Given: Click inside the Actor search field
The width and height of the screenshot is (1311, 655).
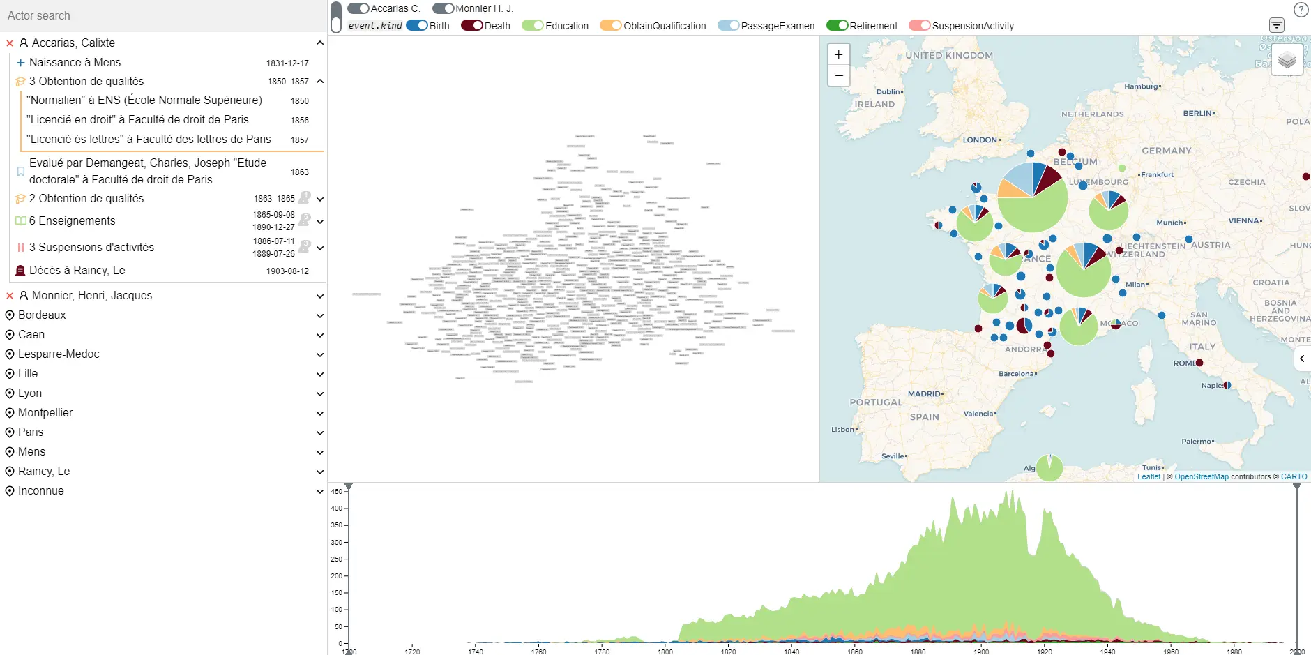Looking at the screenshot, I should coord(139,15).
